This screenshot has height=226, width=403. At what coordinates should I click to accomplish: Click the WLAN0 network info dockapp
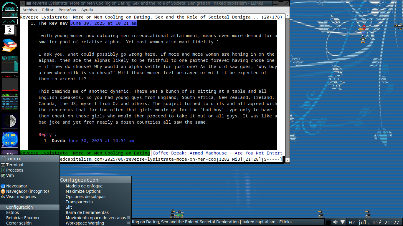pyautogui.click(x=10, y=102)
